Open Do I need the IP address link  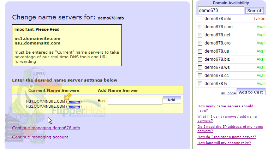230,129
